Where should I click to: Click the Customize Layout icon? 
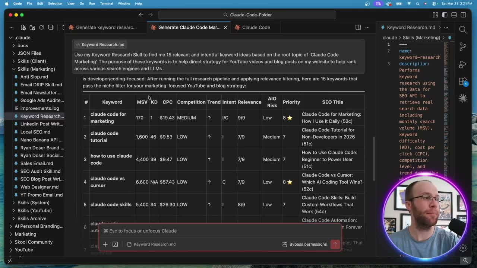click(x=435, y=15)
